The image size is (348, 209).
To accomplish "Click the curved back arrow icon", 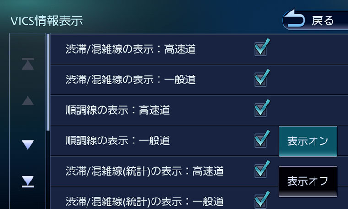I will (x=295, y=18).
